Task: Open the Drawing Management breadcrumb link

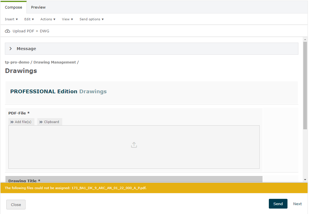Action: (55, 62)
